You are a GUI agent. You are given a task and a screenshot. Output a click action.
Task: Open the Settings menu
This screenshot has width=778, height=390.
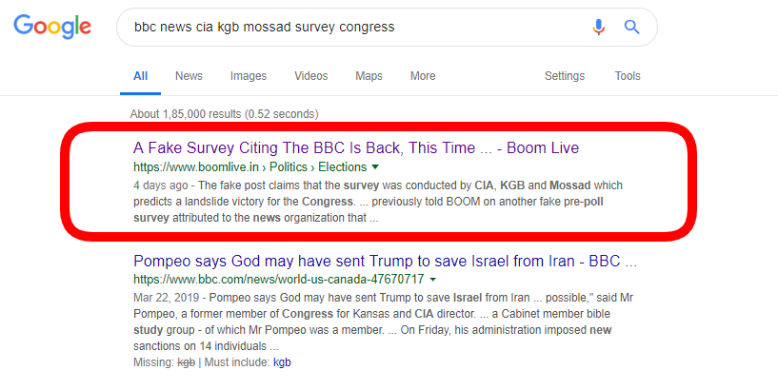(564, 76)
